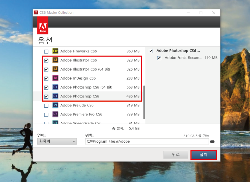Check the Adobe Prelude CS6 checkbox
250x182 pixels.
(x=46, y=106)
